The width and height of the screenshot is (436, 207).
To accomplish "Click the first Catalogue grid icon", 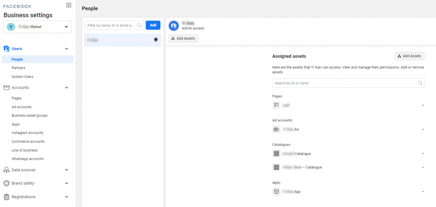I will [x=276, y=153].
